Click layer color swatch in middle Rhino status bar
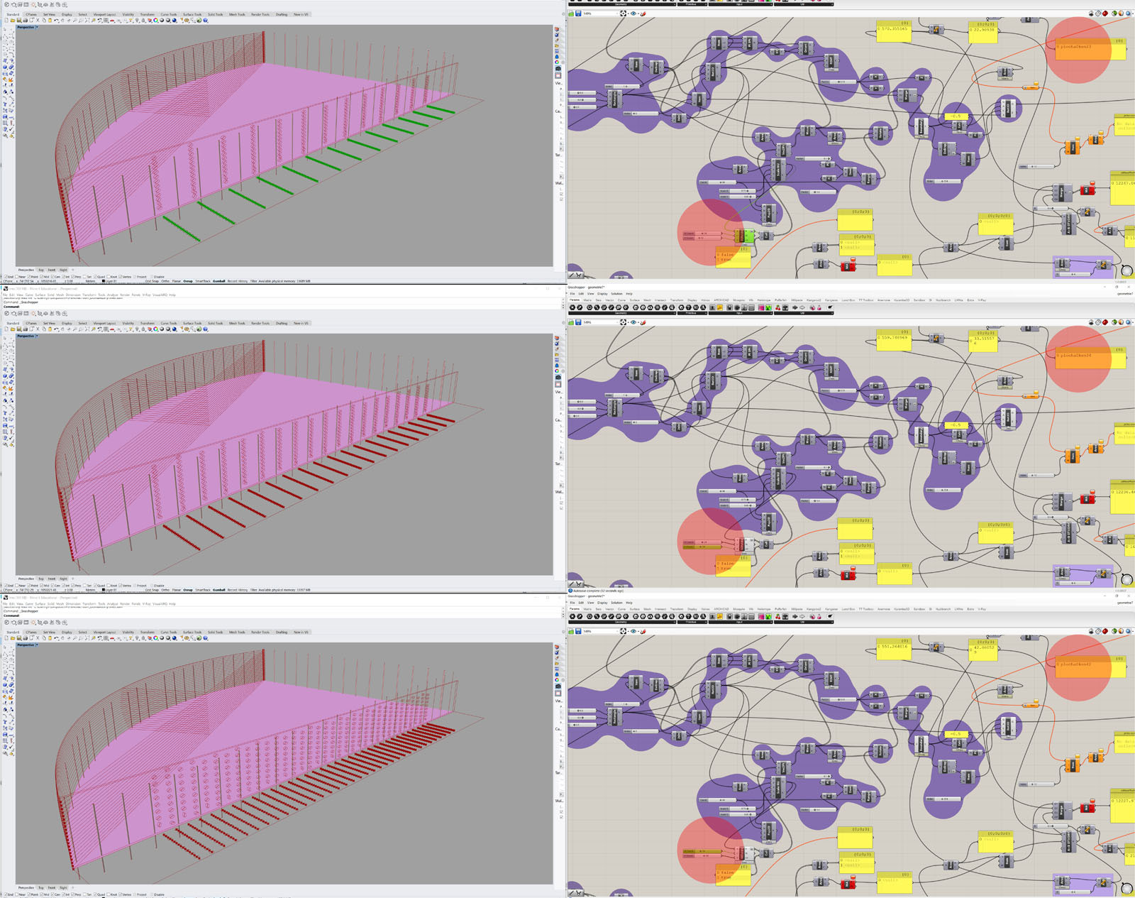The height and width of the screenshot is (898, 1135). click(x=104, y=590)
